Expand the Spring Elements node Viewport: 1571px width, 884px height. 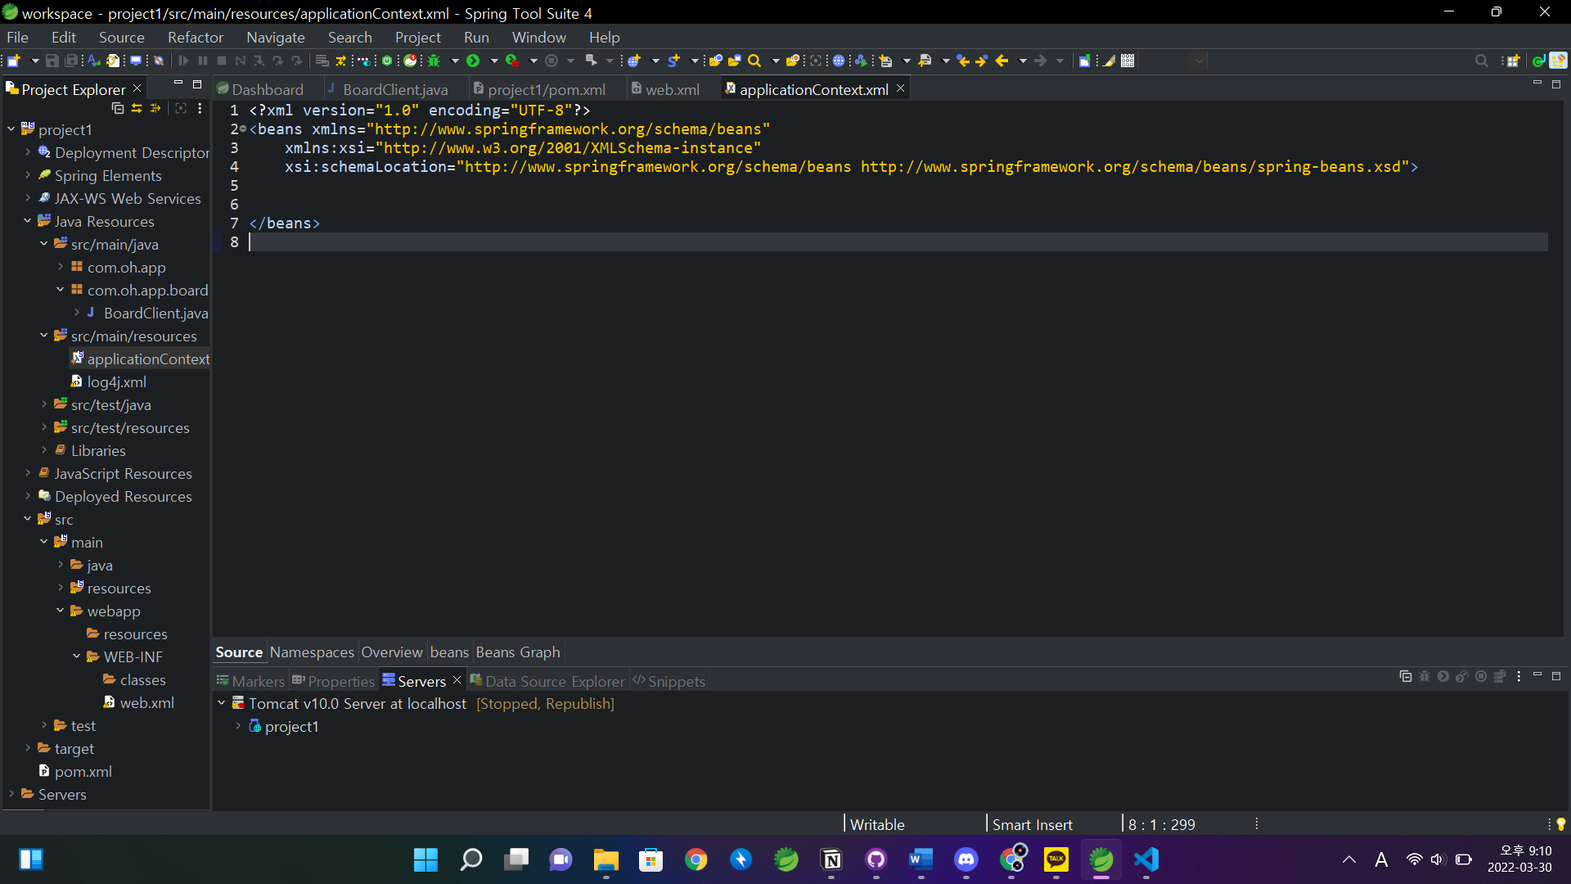(x=28, y=175)
